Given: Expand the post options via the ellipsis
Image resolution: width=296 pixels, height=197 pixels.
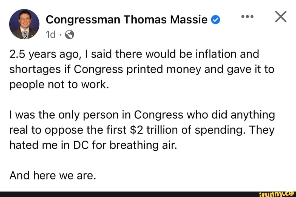Looking at the screenshot, I should (x=247, y=16).
